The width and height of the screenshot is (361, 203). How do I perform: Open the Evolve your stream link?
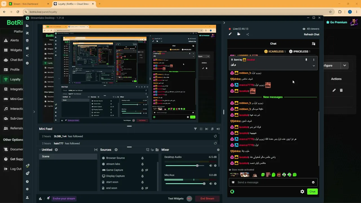click(x=64, y=198)
